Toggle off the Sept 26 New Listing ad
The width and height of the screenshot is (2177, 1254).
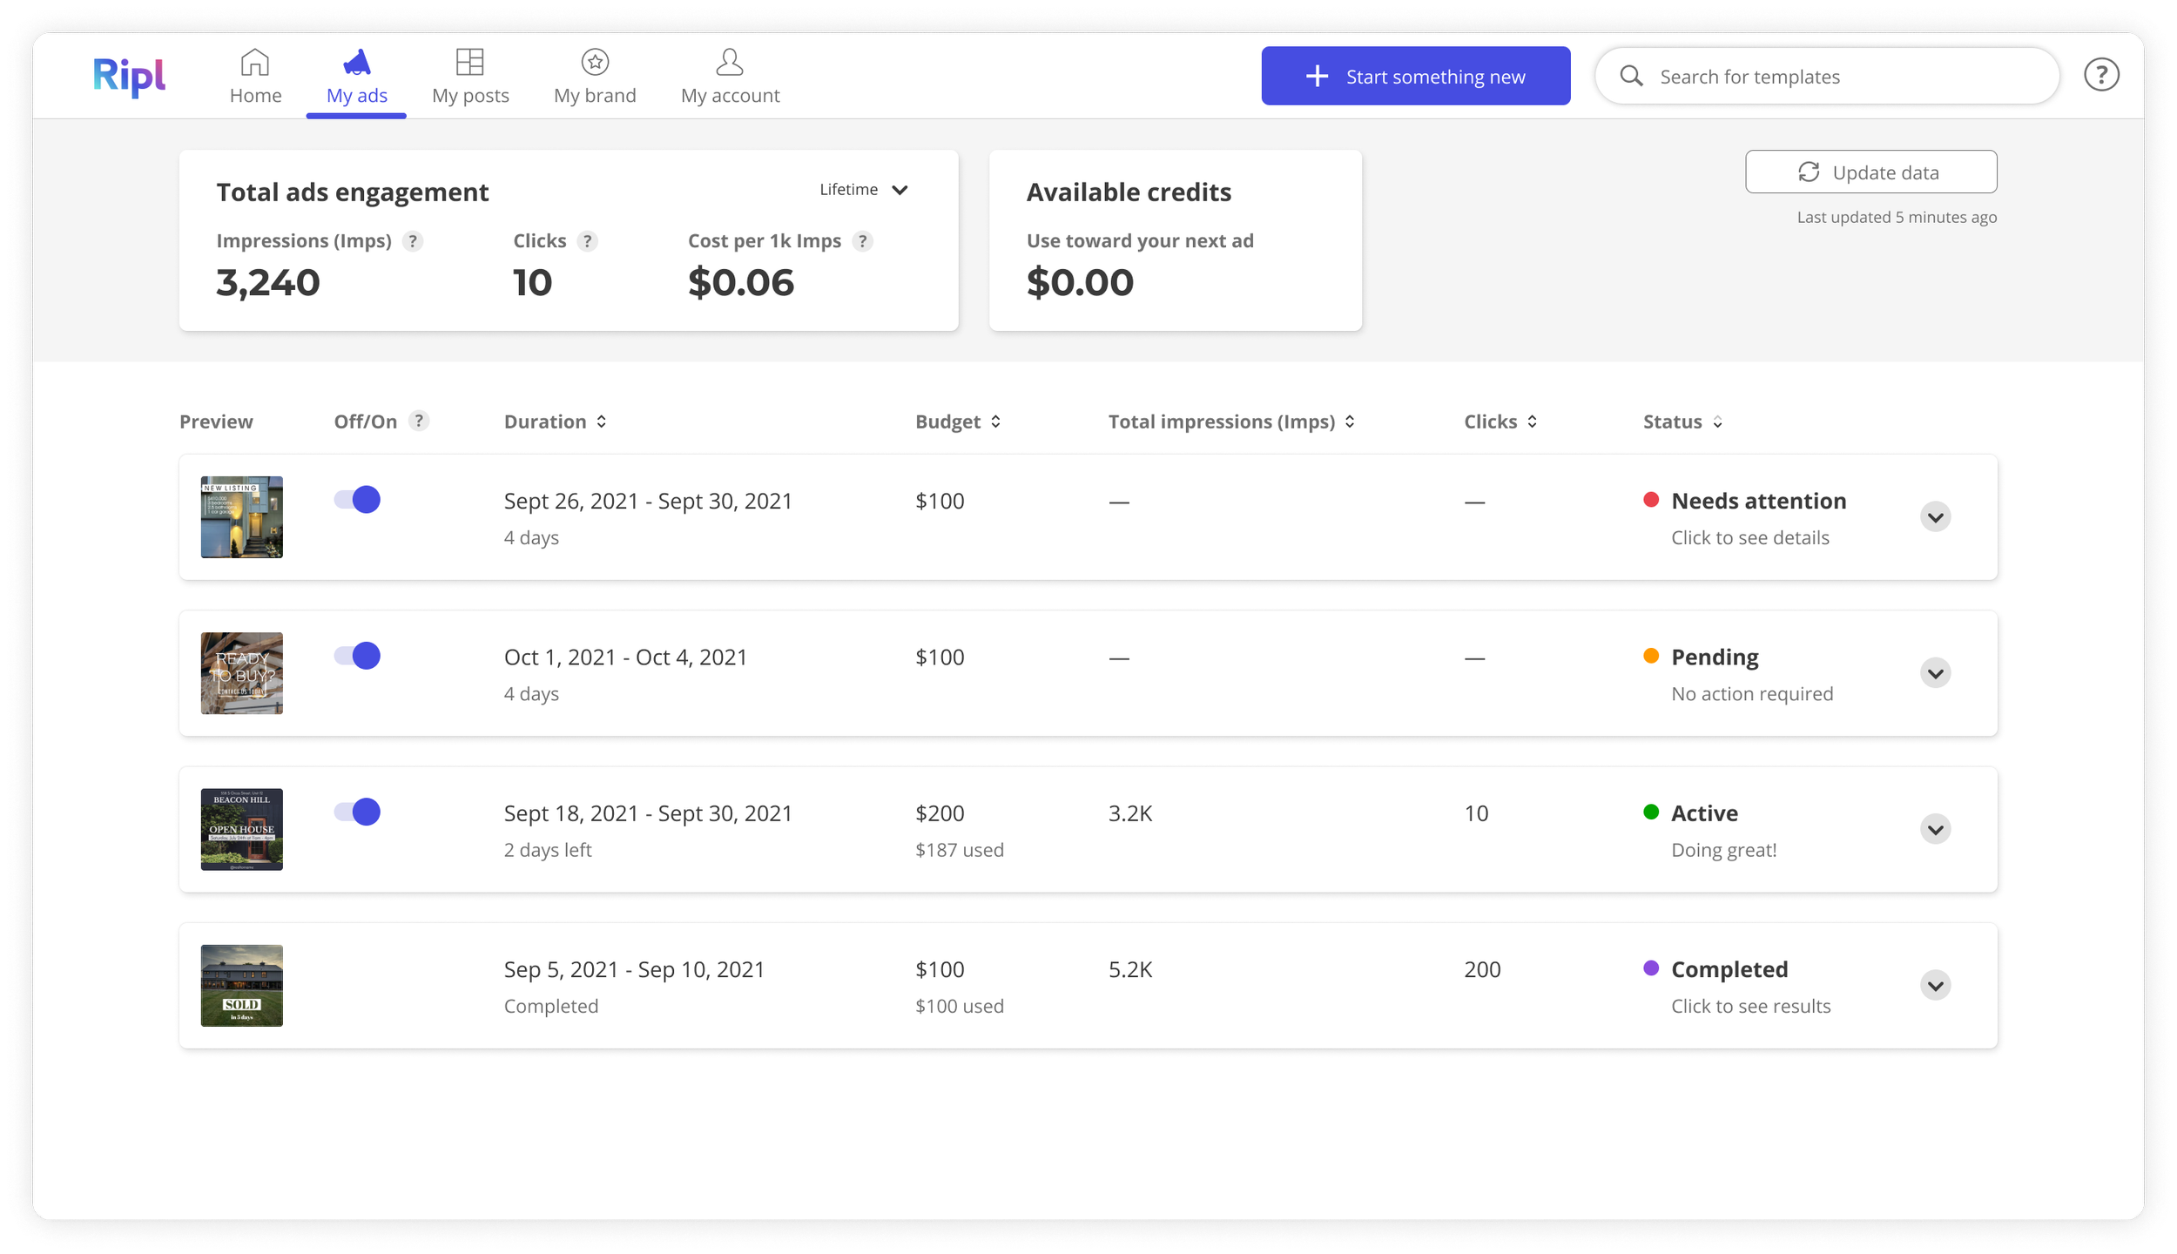pyautogui.click(x=357, y=500)
